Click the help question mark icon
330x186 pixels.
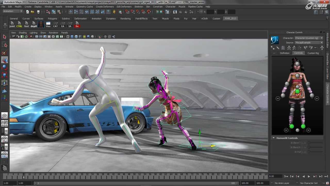(108, 12)
